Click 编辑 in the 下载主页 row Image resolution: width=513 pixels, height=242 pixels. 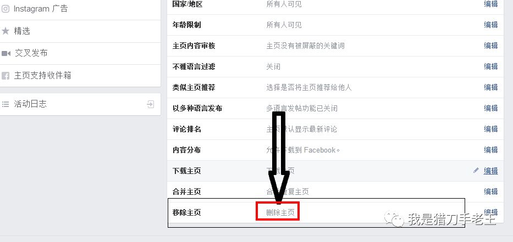pyautogui.click(x=491, y=171)
